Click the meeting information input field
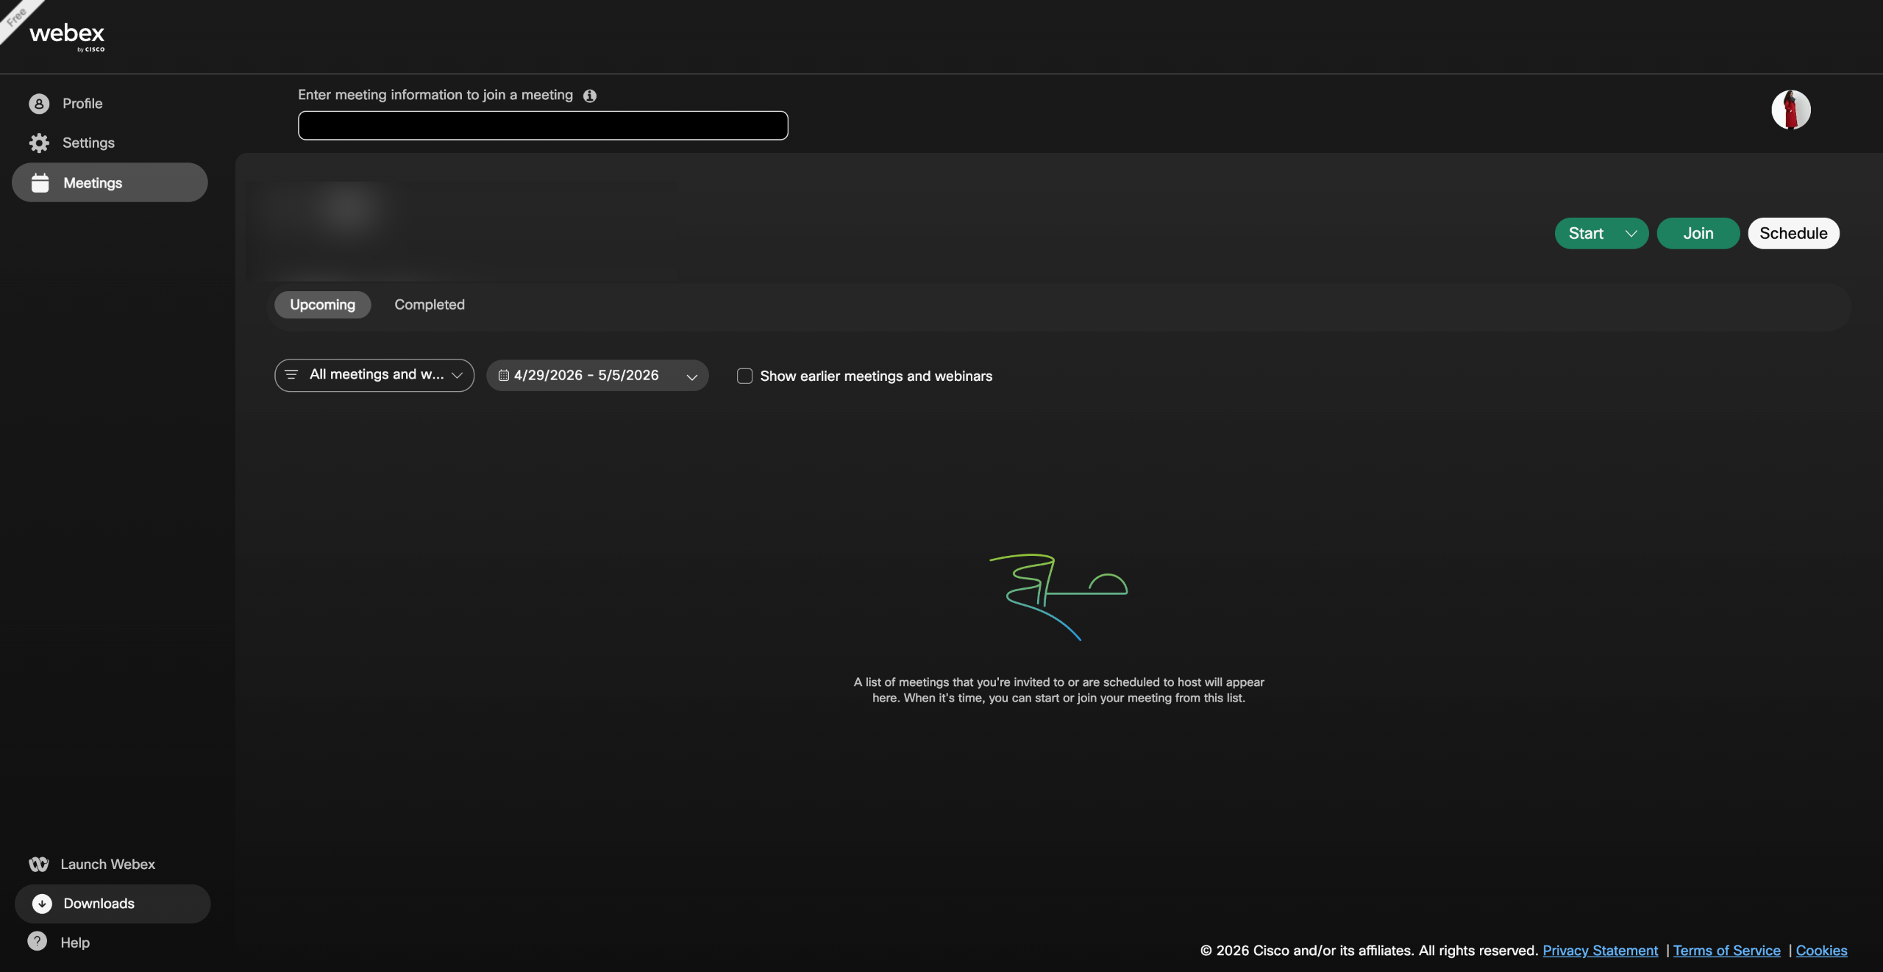 (x=543, y=126)
